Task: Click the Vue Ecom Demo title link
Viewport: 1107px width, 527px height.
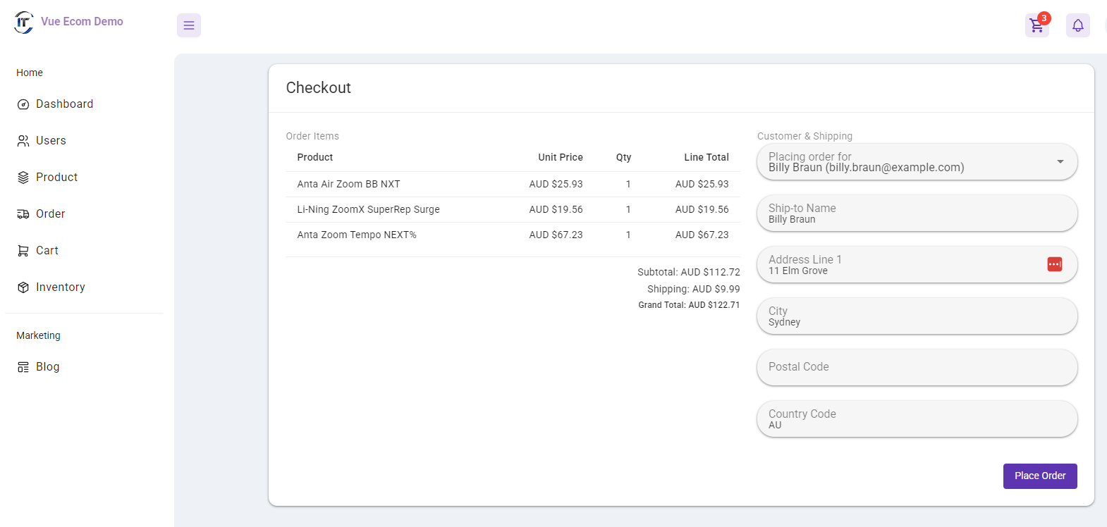Action: [82, 22]
